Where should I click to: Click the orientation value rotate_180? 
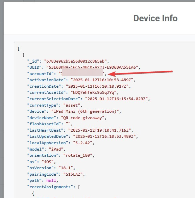[78, 155]
